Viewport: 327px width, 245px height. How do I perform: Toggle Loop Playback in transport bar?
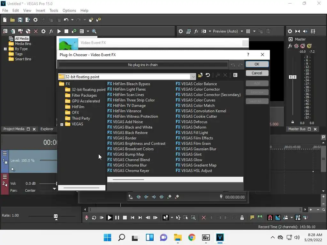click(x=94, y=218)
